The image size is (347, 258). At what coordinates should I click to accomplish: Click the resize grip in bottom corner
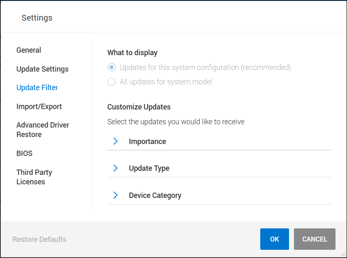342,254
